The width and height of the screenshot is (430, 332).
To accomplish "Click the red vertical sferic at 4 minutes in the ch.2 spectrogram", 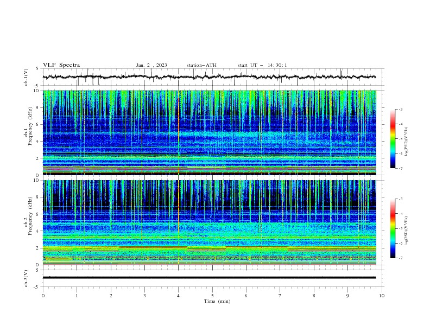I will pyautogui.click(x=179, y=222).
